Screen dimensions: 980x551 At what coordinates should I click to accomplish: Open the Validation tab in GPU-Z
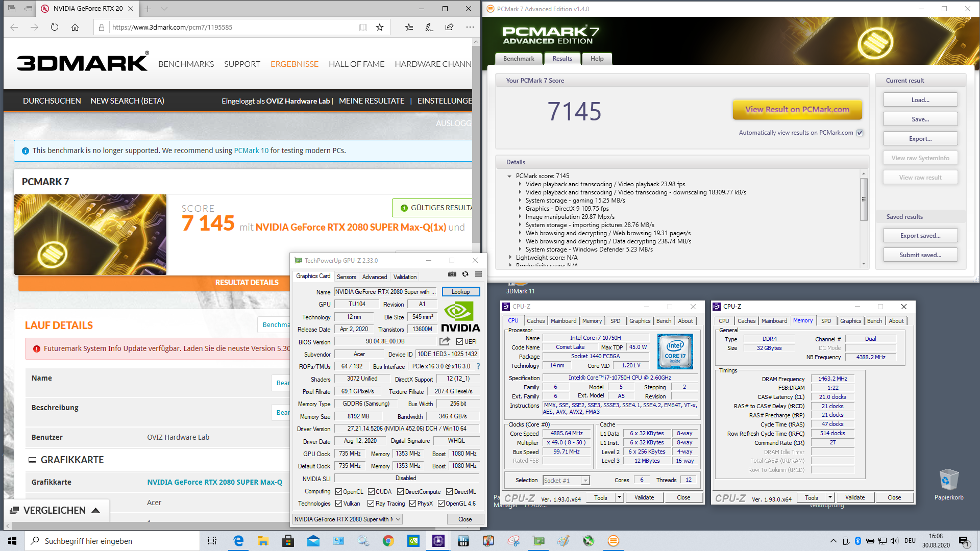[405, 277]
